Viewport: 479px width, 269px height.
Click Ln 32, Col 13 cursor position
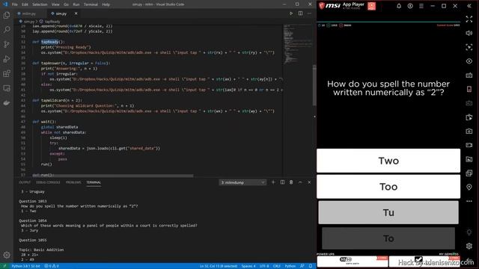(219, 266)
